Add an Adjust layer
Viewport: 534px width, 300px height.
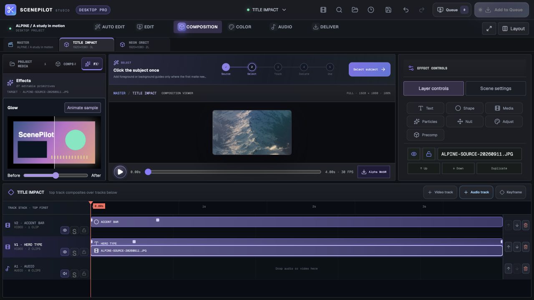tap(504, 121)
